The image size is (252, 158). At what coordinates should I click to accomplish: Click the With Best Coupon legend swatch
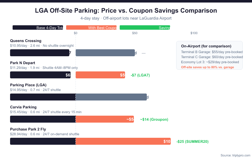point(91,28)
